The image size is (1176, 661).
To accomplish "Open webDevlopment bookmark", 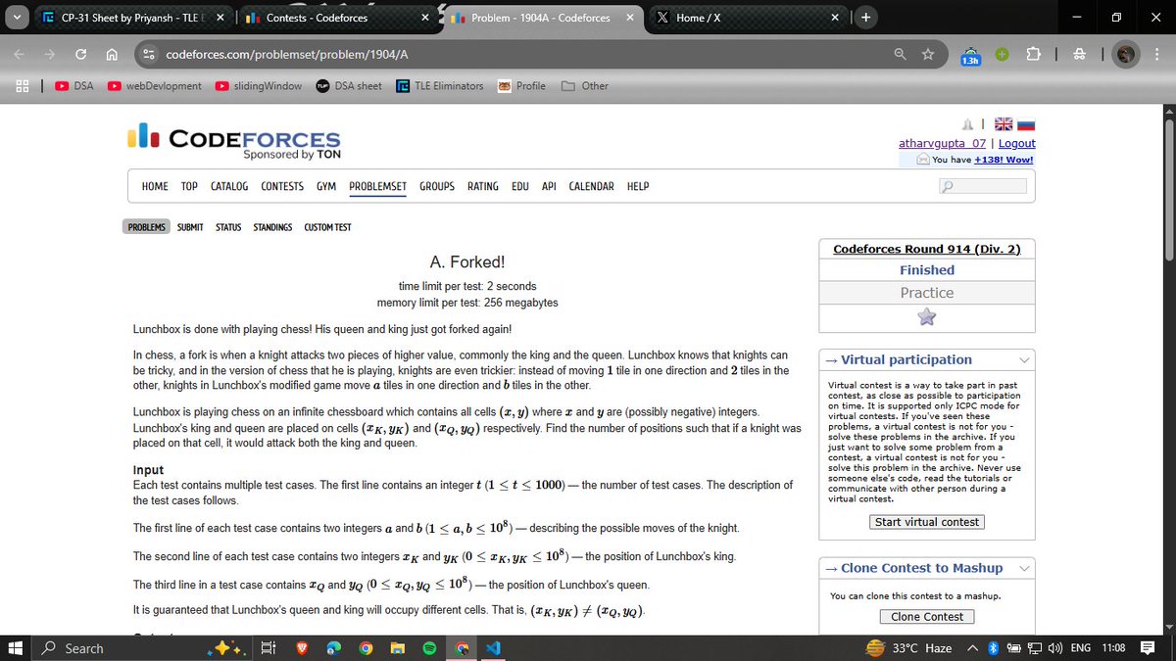I will coord(156,86).
